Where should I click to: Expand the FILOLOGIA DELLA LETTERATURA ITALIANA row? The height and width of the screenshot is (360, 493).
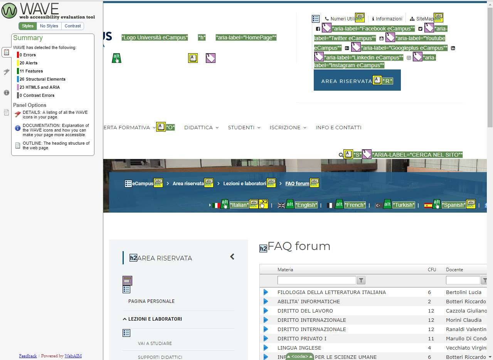(x=266, y=292)
